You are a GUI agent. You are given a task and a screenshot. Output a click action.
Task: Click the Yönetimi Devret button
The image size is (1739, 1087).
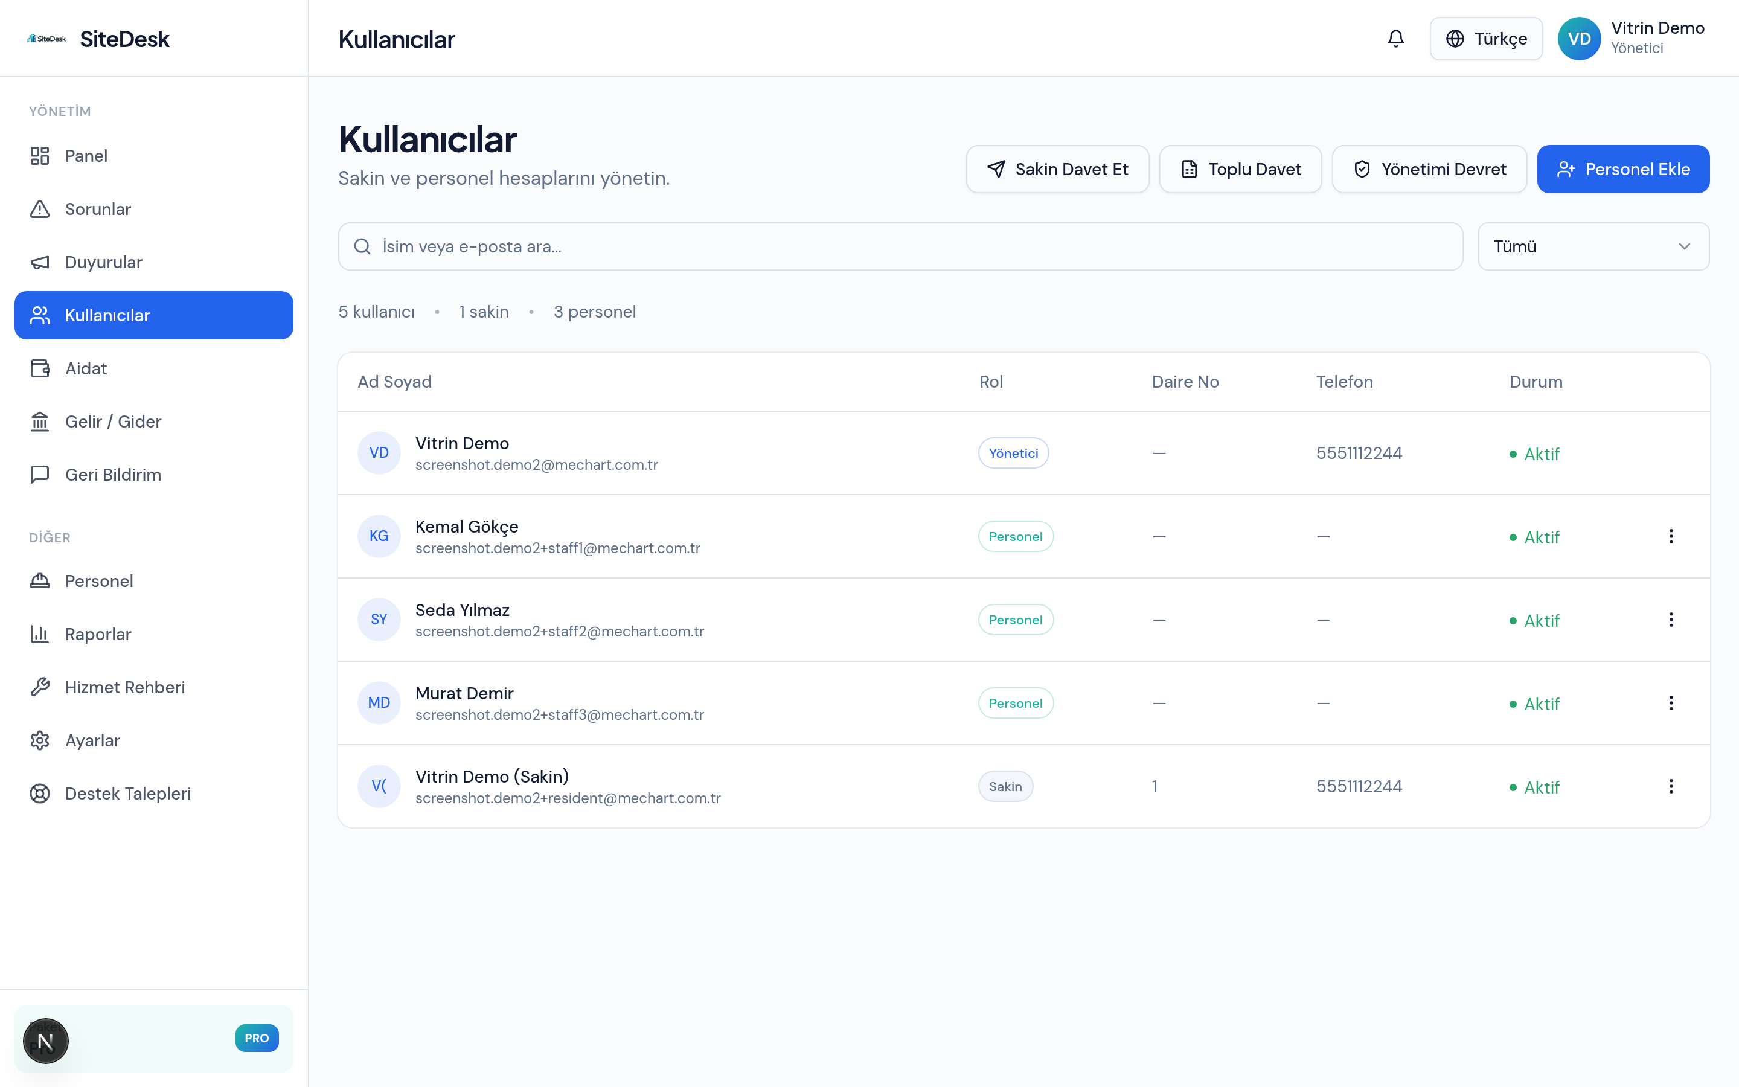click(1429, 169)
